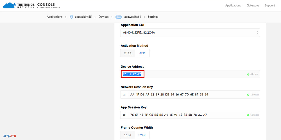Click green check icon for Device Address
This screenshot has height=140, width=281.
pos(248,74)
